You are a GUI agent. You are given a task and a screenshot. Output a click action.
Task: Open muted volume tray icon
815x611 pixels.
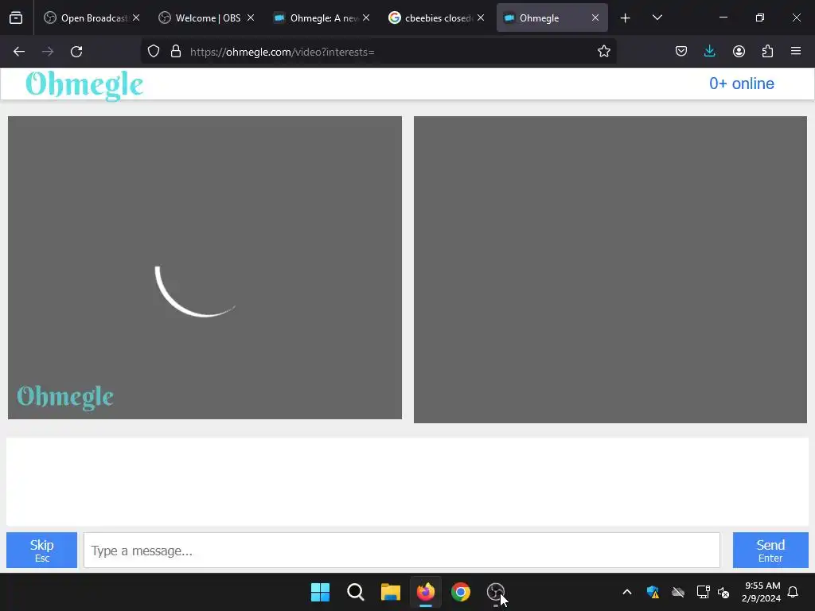[x=723, y=592]
